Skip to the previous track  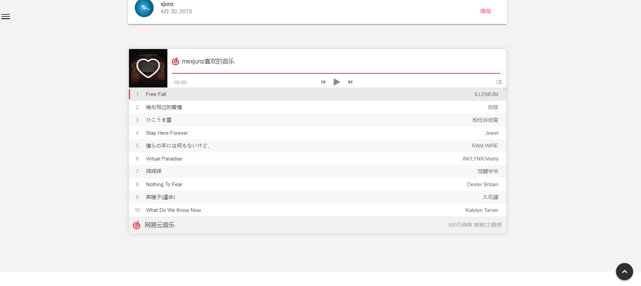pos(323,82)
